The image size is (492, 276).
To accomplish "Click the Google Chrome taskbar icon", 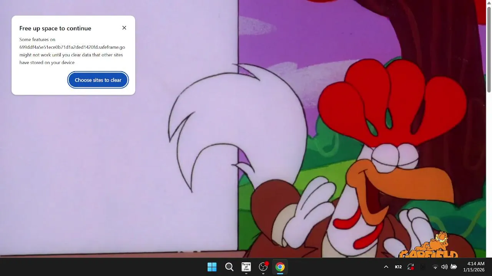I will click(280, 267).
